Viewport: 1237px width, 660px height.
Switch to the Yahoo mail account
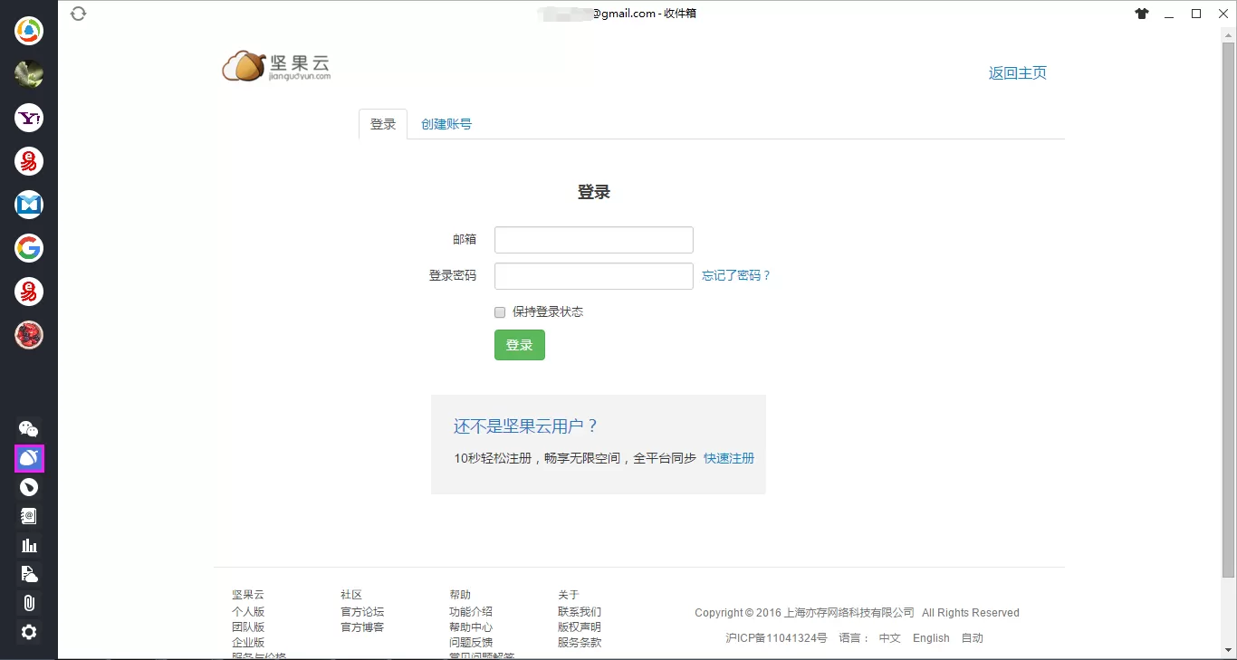point(29,118)
